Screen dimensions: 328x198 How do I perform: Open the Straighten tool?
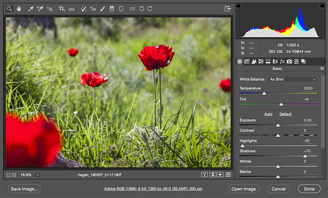tap(72, 8)
